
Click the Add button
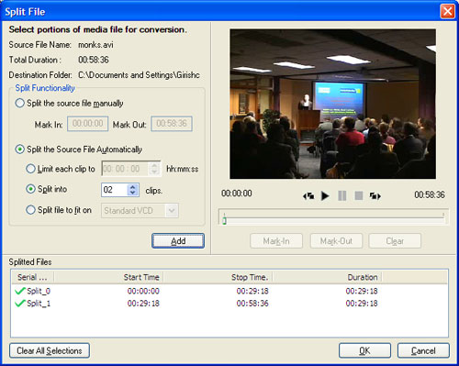coord(178,241)
